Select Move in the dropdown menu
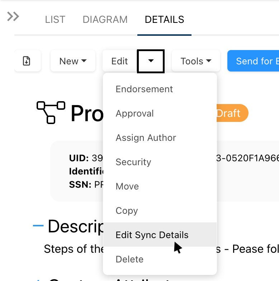This screenshot has height=281, width=279. [x=127, y=186]
